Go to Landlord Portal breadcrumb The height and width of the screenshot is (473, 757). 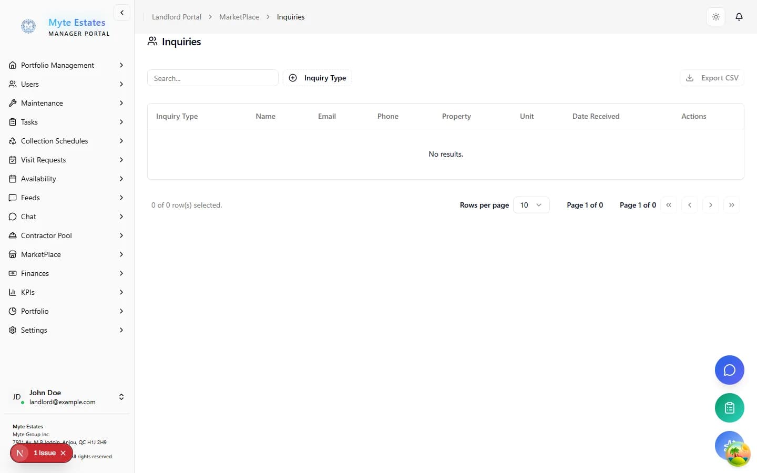pyautogui.click(x=177, y=17)
